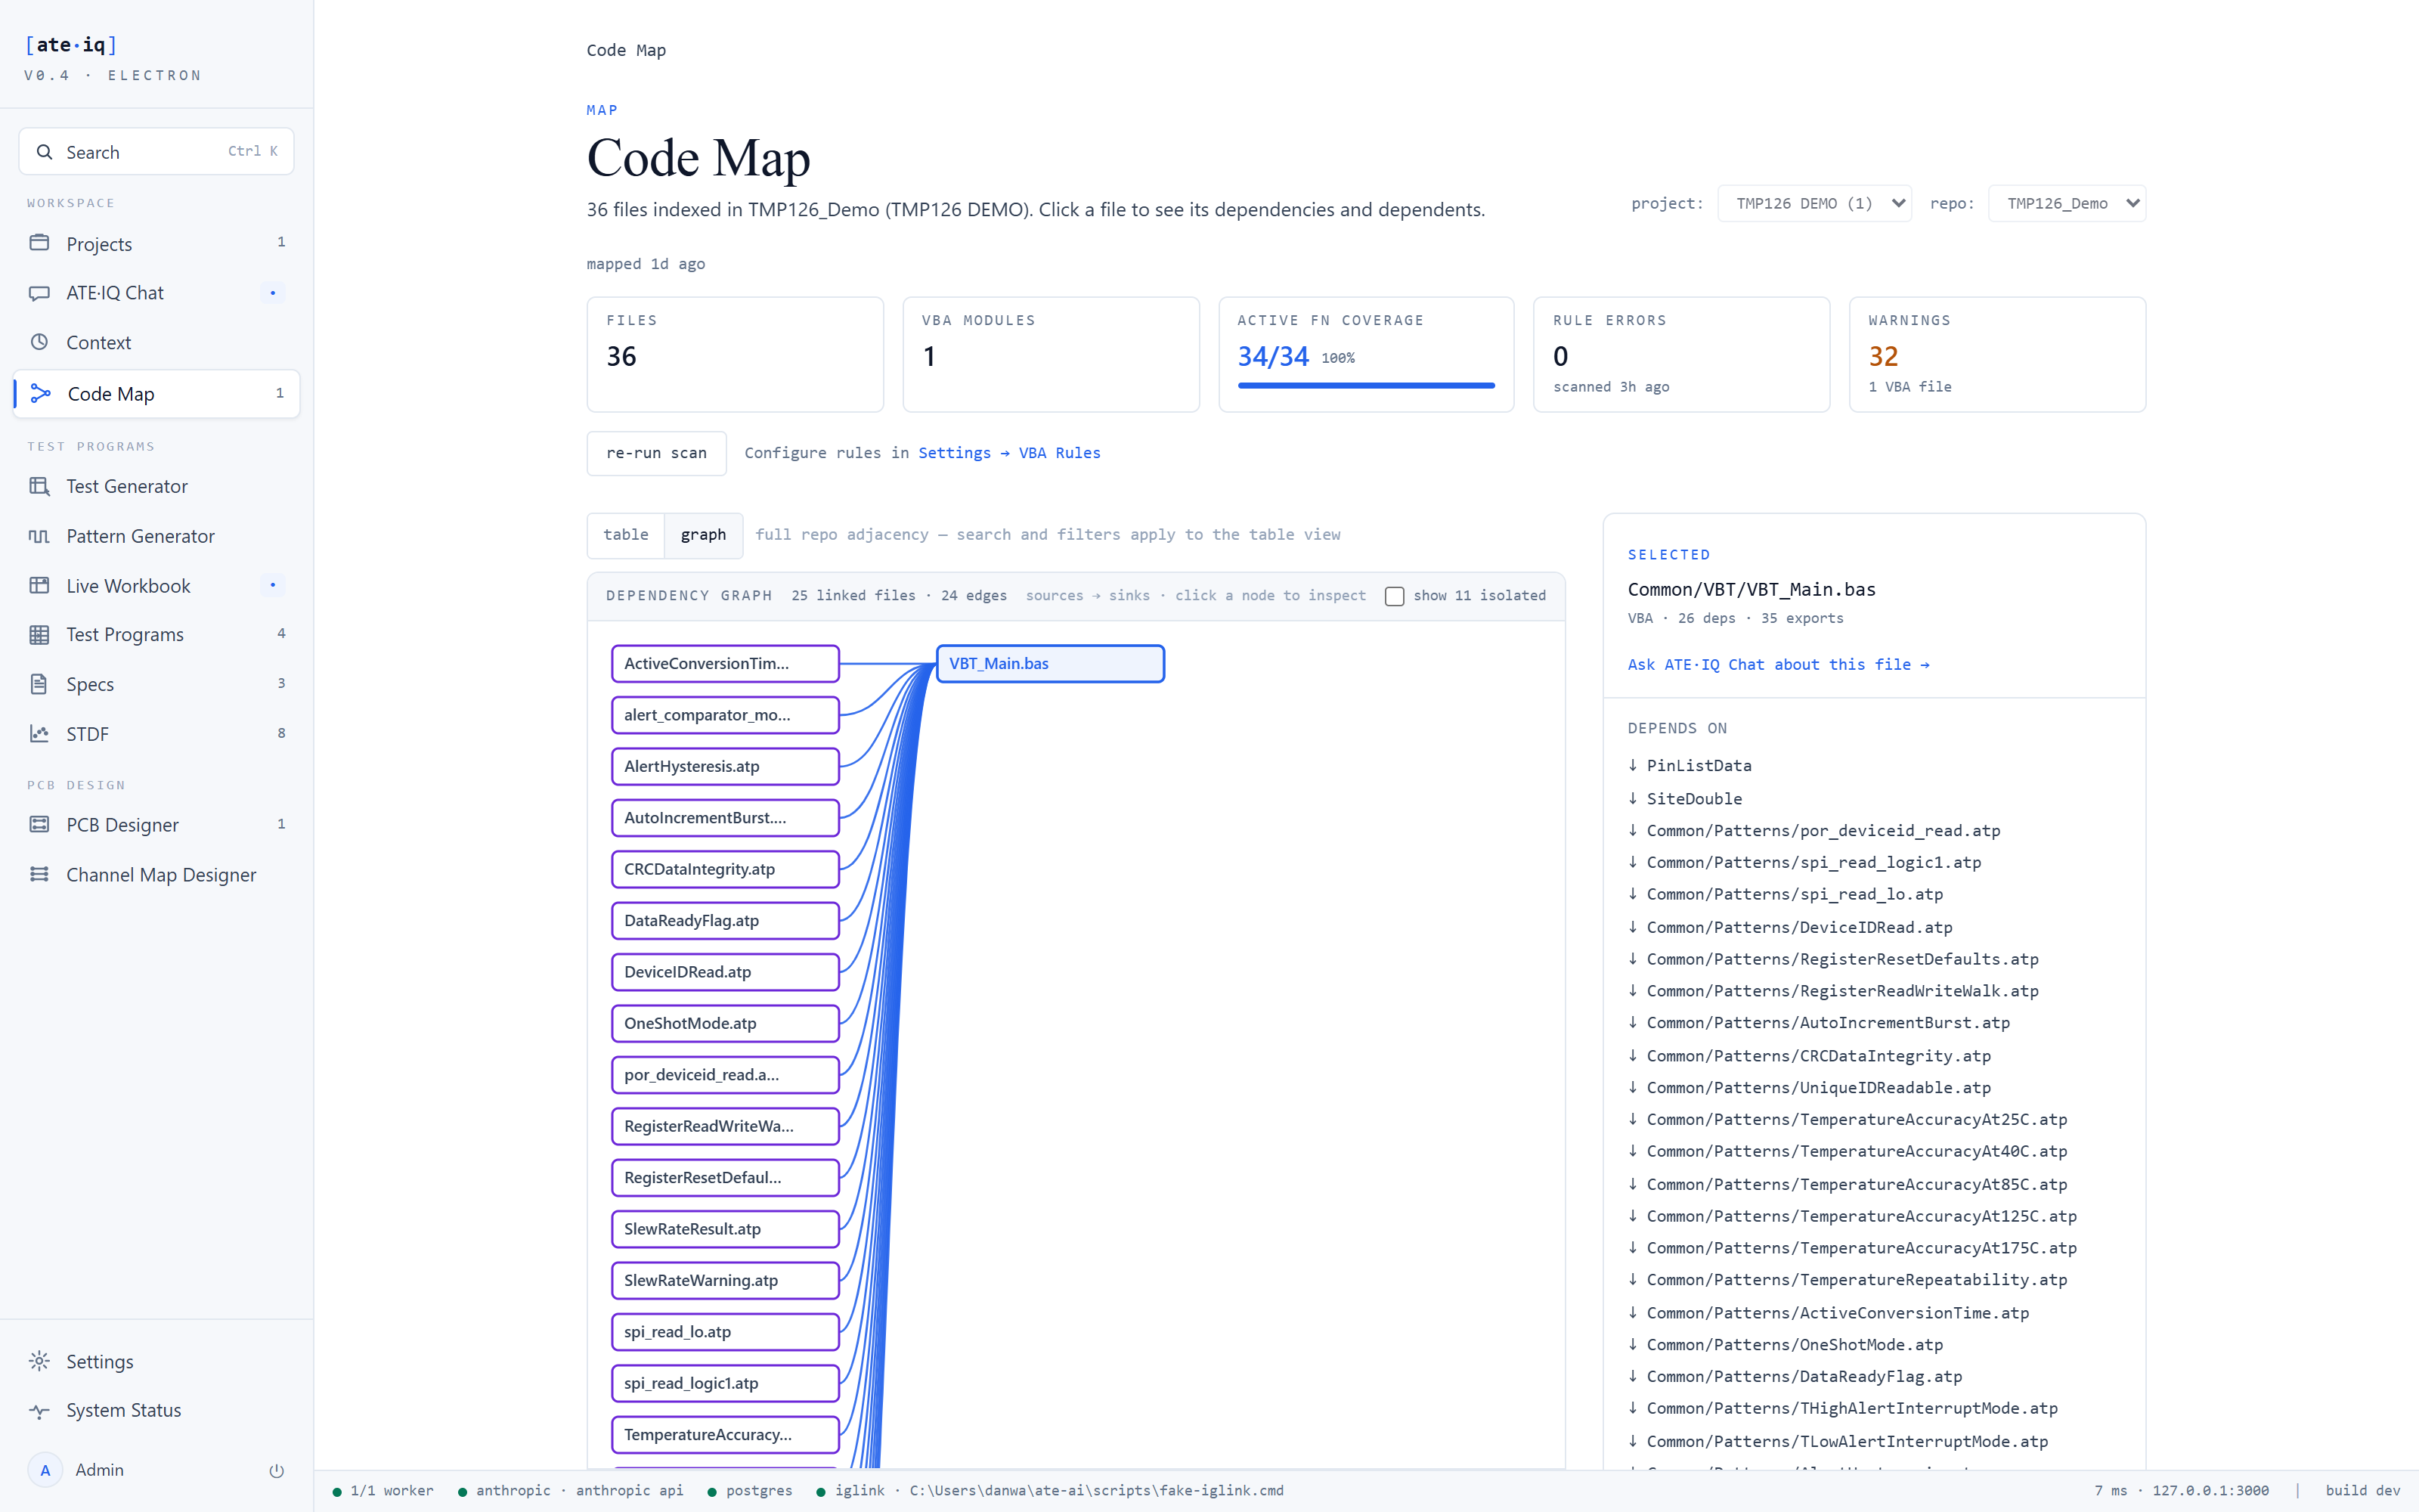The height and width of the screenshot is (1512, 2419).
Task: Switch to the table view tab
Action: [x=626, y=535]
